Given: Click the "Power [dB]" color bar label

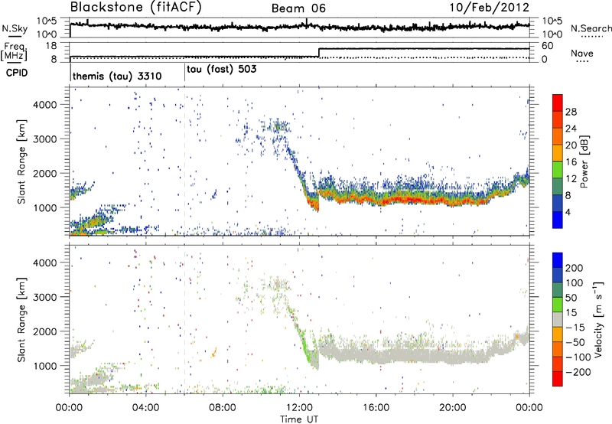Looking at the screenshot, I should pos(584,161).
